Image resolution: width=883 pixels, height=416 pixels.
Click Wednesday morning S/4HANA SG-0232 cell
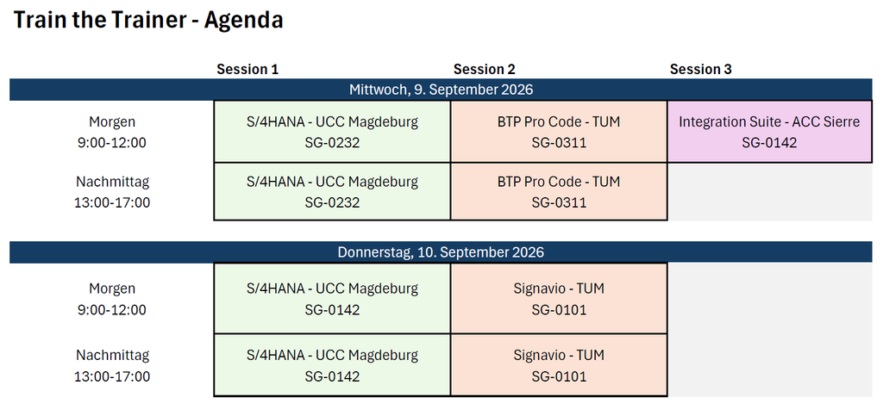[x=332, y=132]
